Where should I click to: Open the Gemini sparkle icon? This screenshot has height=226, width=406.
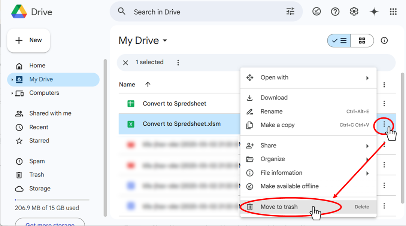(374, 12)
